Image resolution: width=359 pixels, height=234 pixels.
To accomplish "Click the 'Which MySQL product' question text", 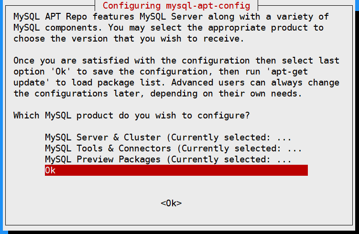I will tap(131, 116).
